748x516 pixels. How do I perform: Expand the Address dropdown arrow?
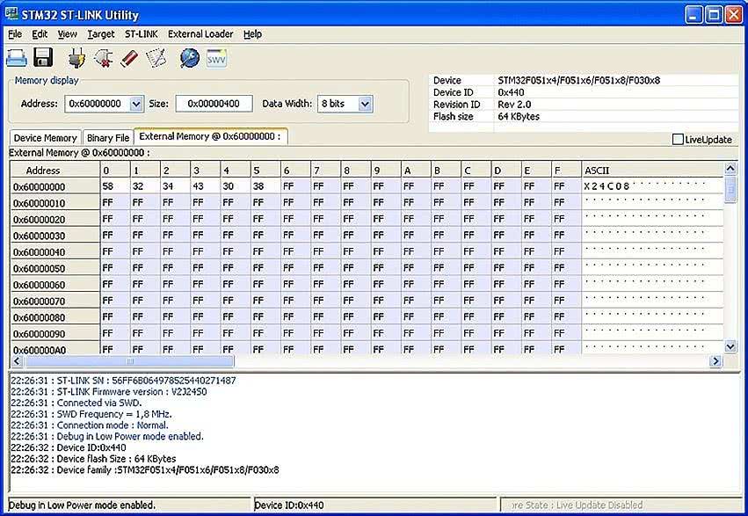[135, 104]
